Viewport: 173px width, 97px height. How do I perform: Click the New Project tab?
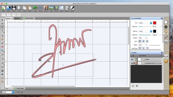tap(29, 18)
